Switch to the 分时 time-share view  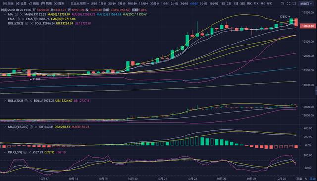pos(94,3)
